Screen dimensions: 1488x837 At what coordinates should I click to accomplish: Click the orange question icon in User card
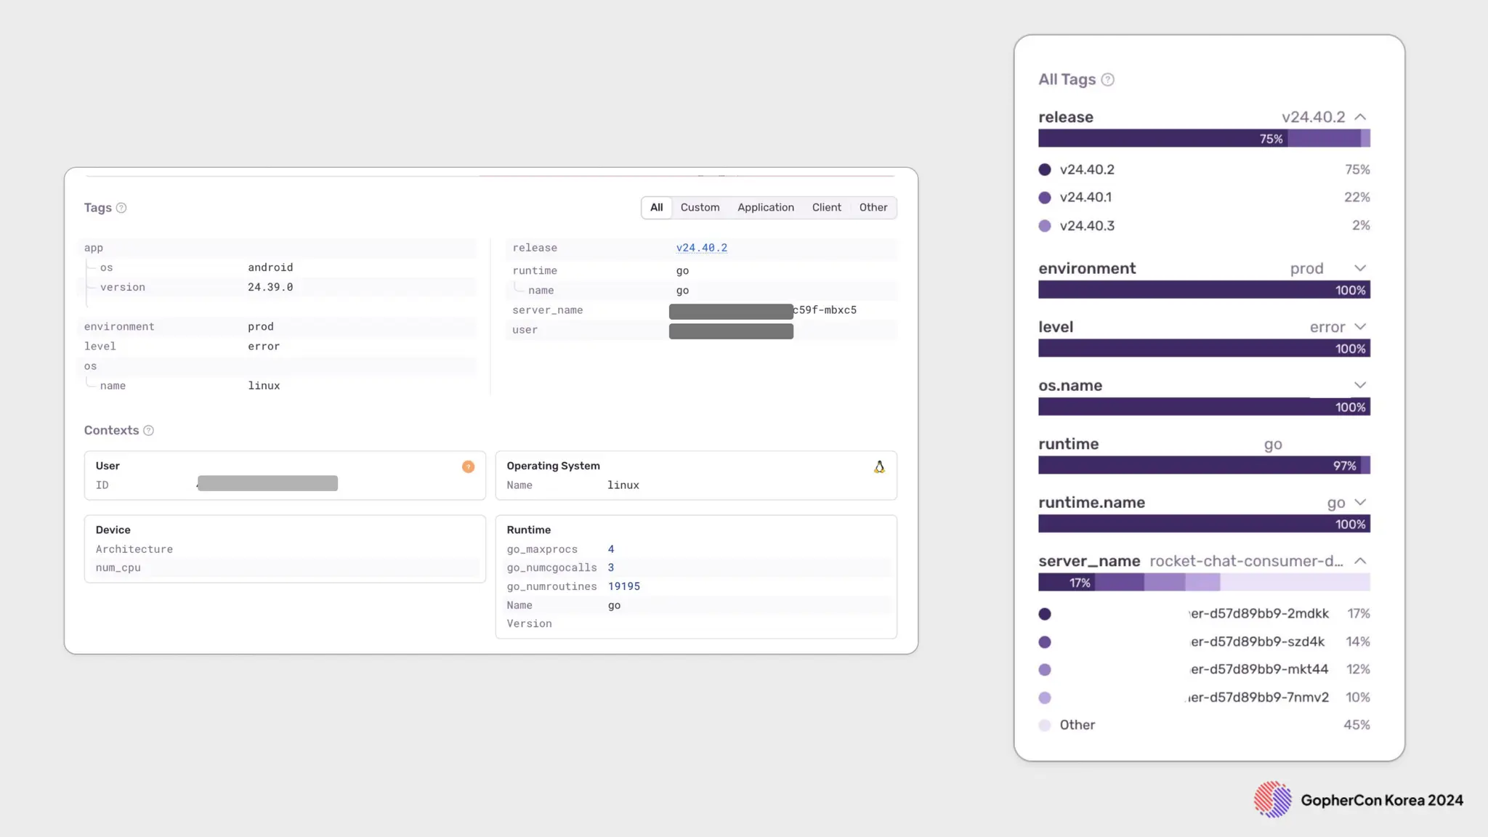tap(468, 466)
